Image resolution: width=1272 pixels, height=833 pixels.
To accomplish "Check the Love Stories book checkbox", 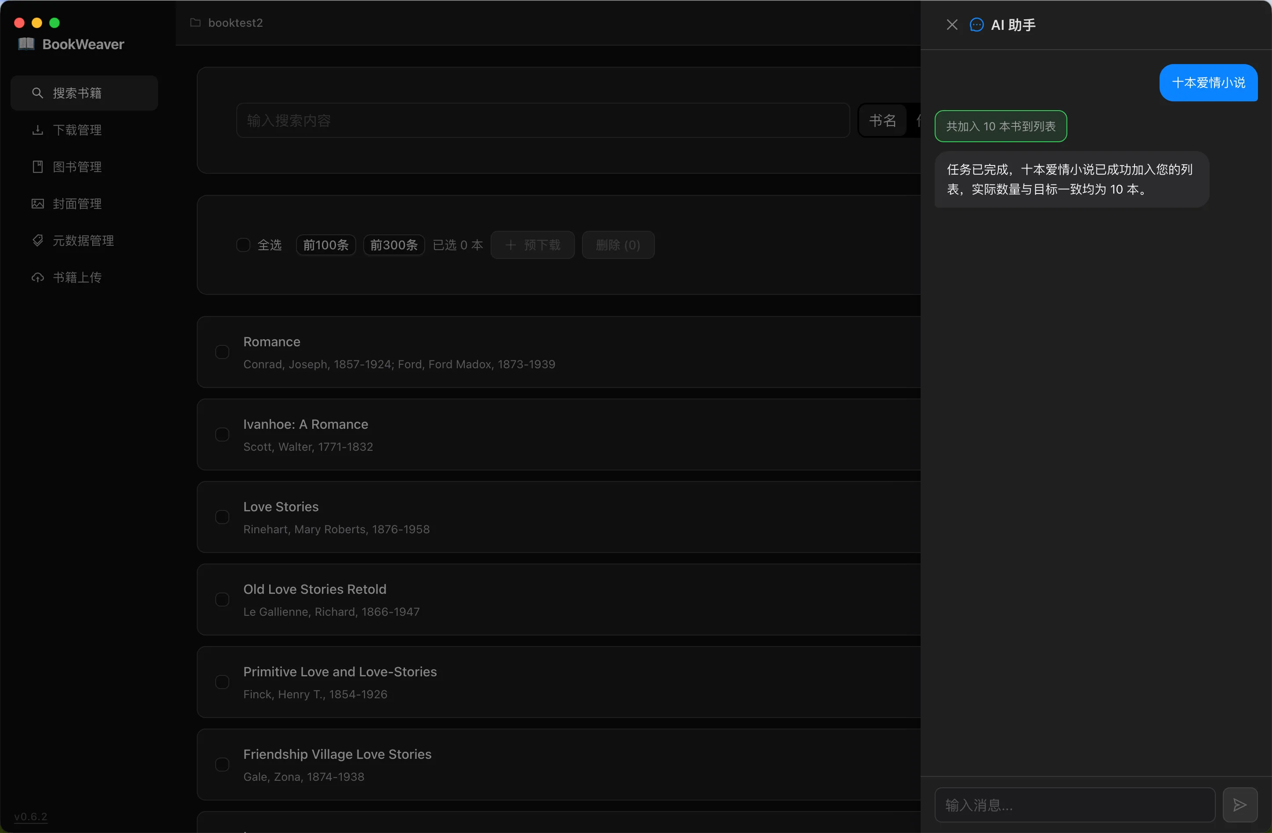I will 222,517.
